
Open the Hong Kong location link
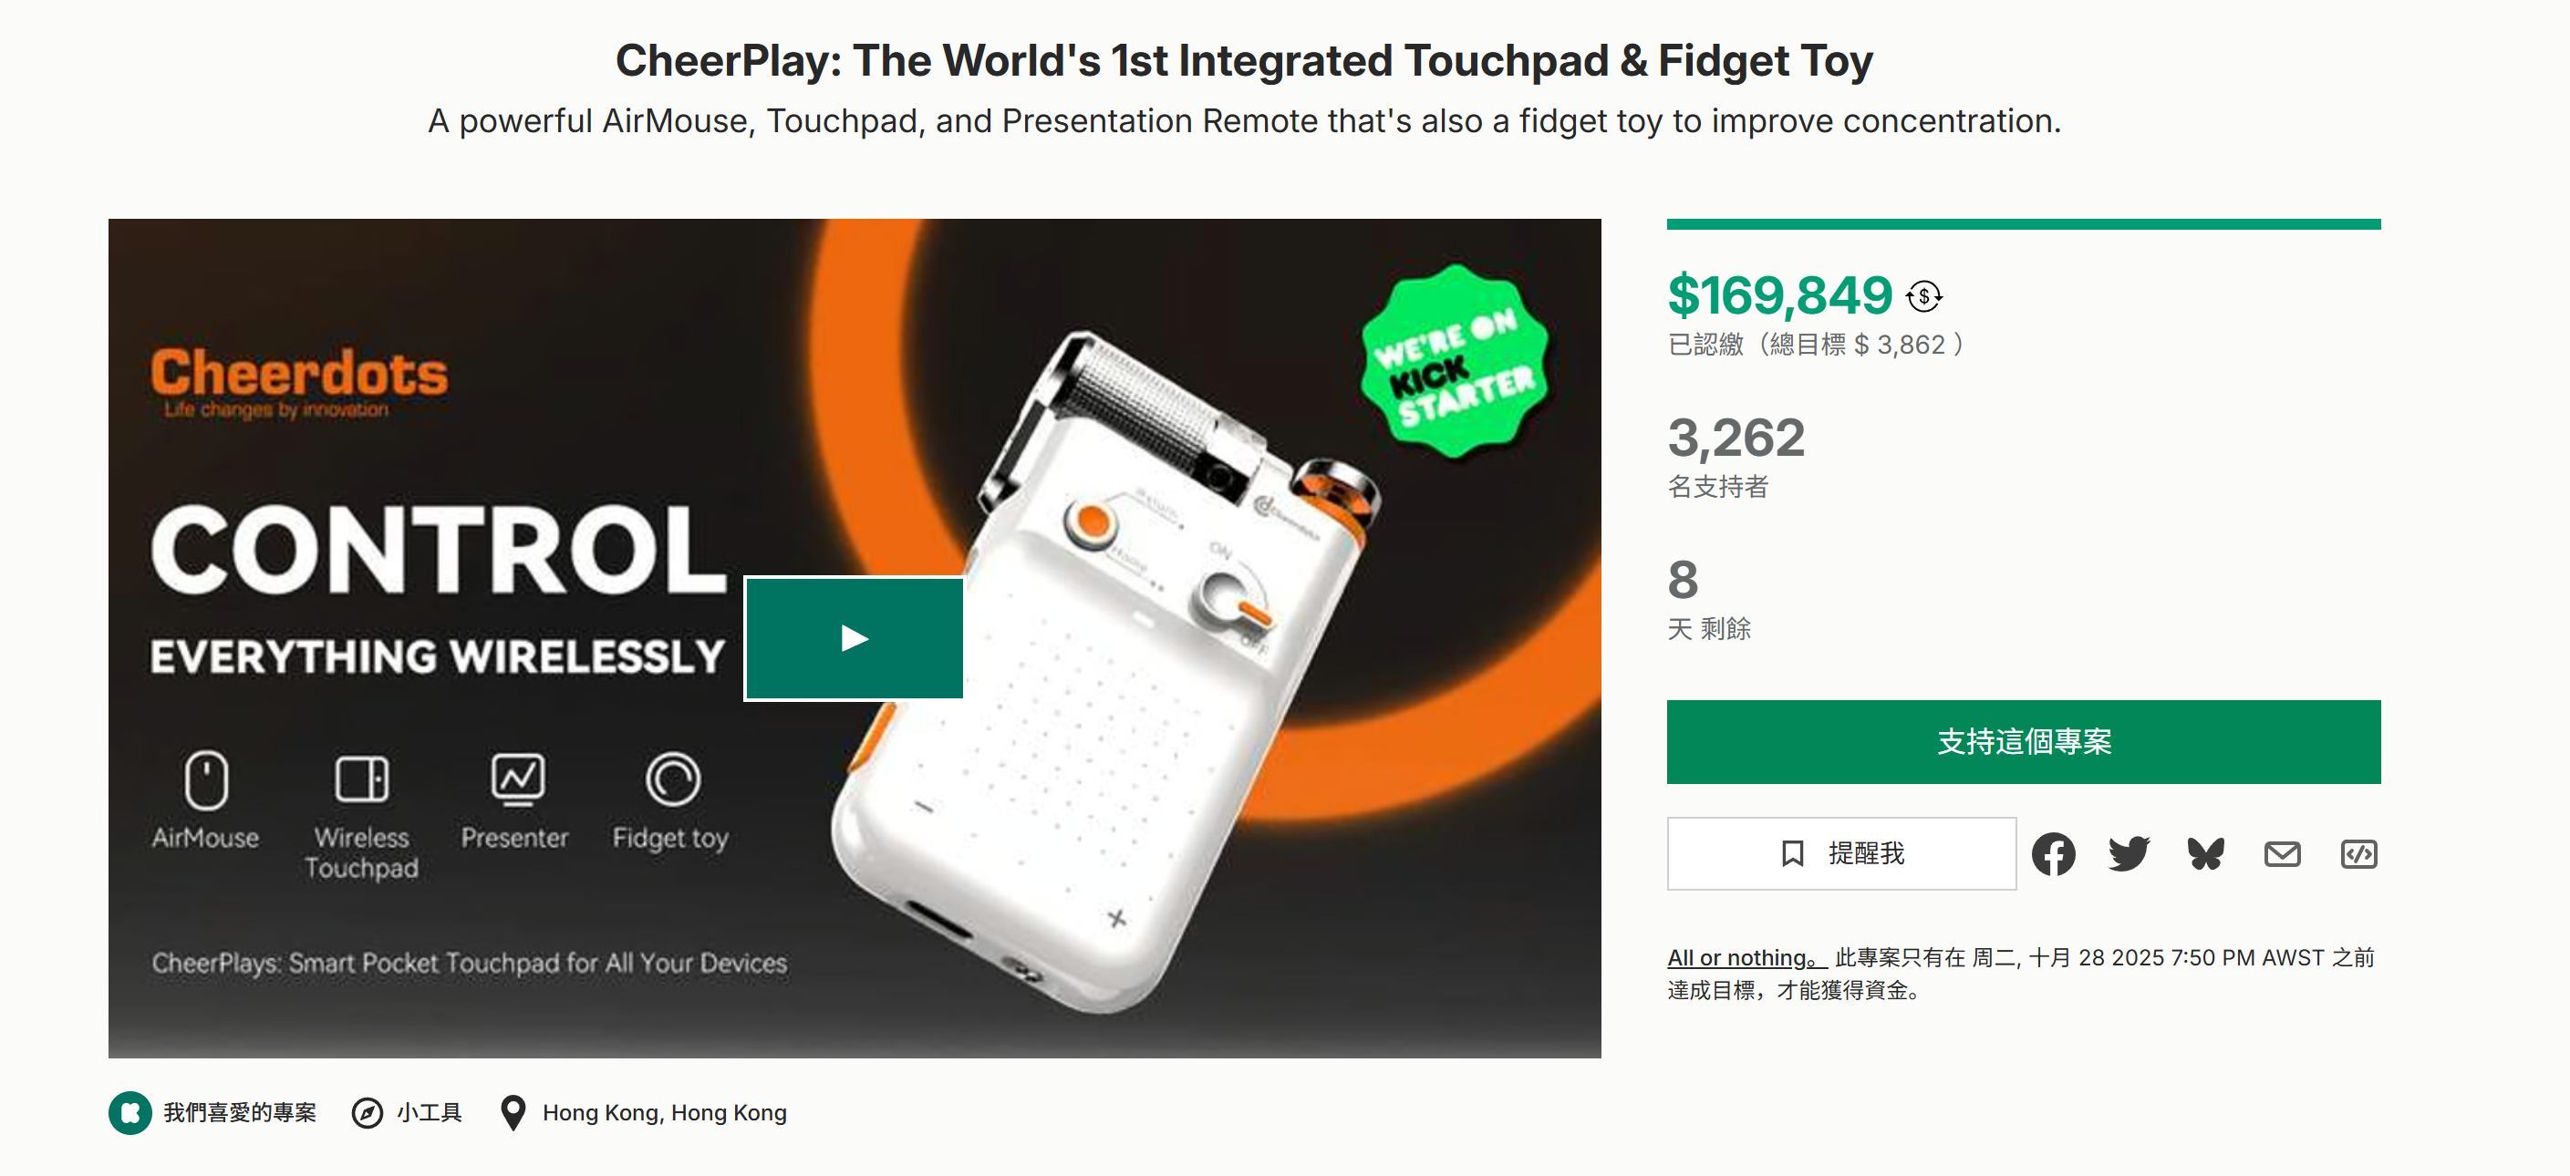point(665,1112)
